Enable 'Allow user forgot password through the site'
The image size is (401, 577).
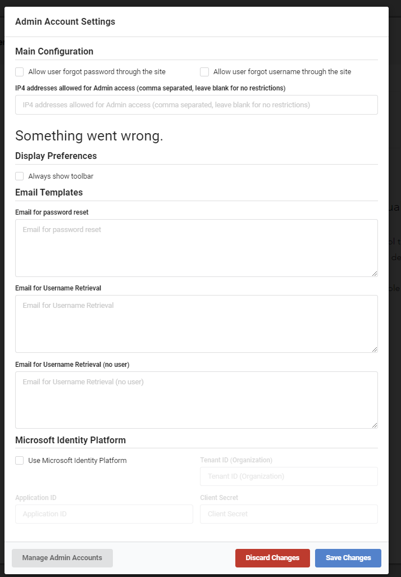[20, 72]
